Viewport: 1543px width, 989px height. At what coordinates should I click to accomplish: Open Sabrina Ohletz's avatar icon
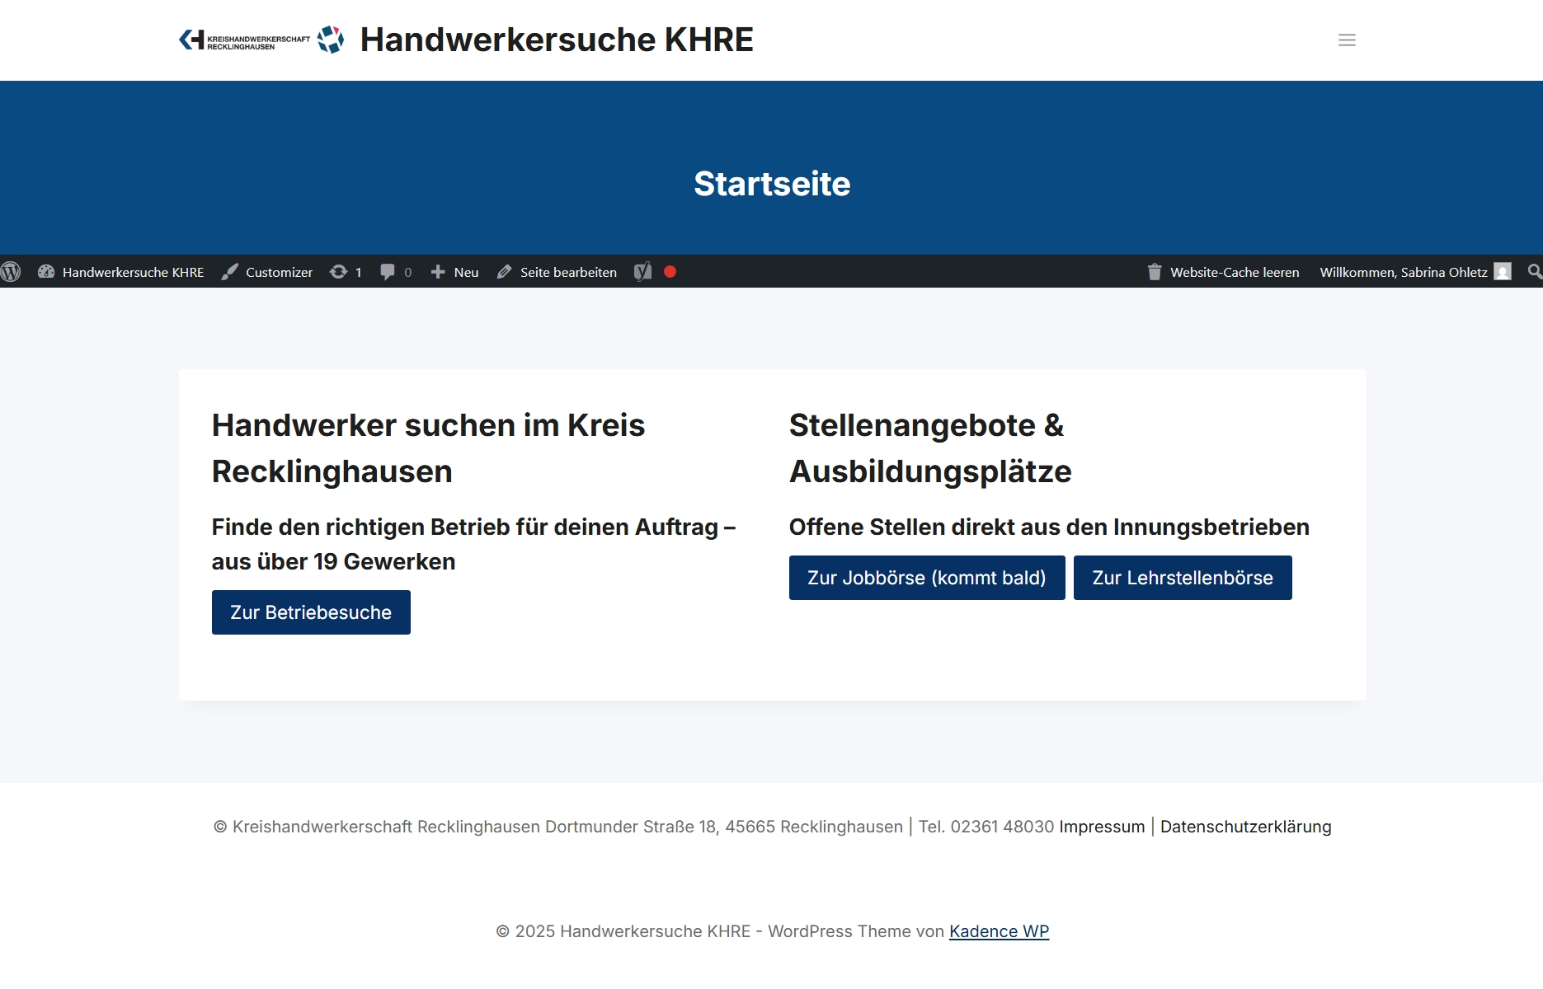tap(1503, 272)
